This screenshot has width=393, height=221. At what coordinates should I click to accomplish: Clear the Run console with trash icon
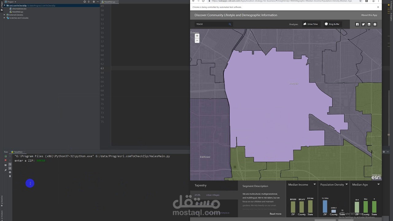pos(10,176)
